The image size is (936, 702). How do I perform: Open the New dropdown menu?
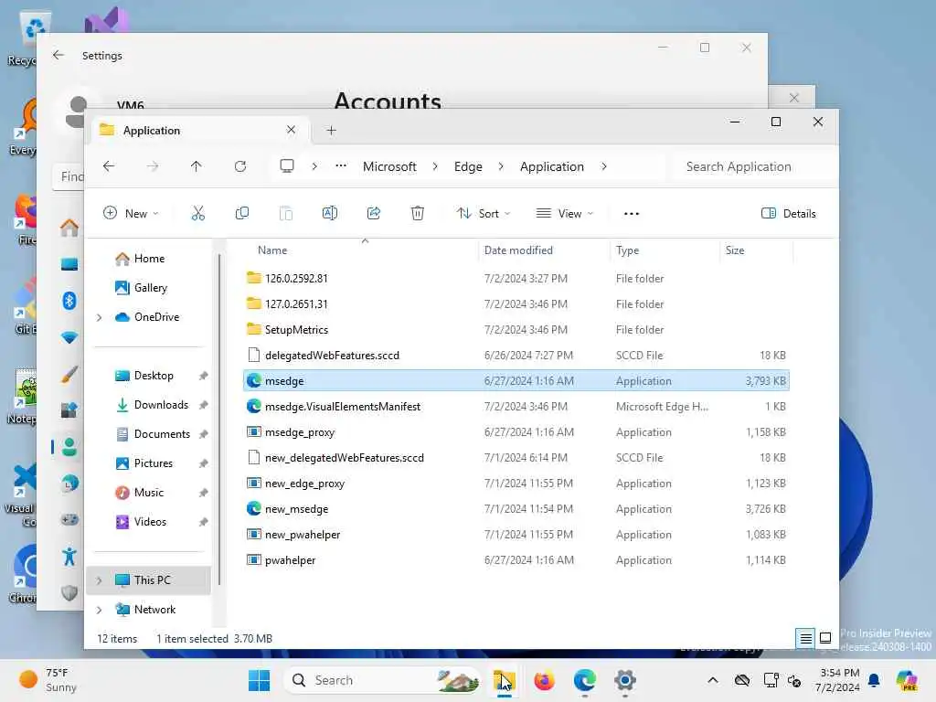(131, 213)
